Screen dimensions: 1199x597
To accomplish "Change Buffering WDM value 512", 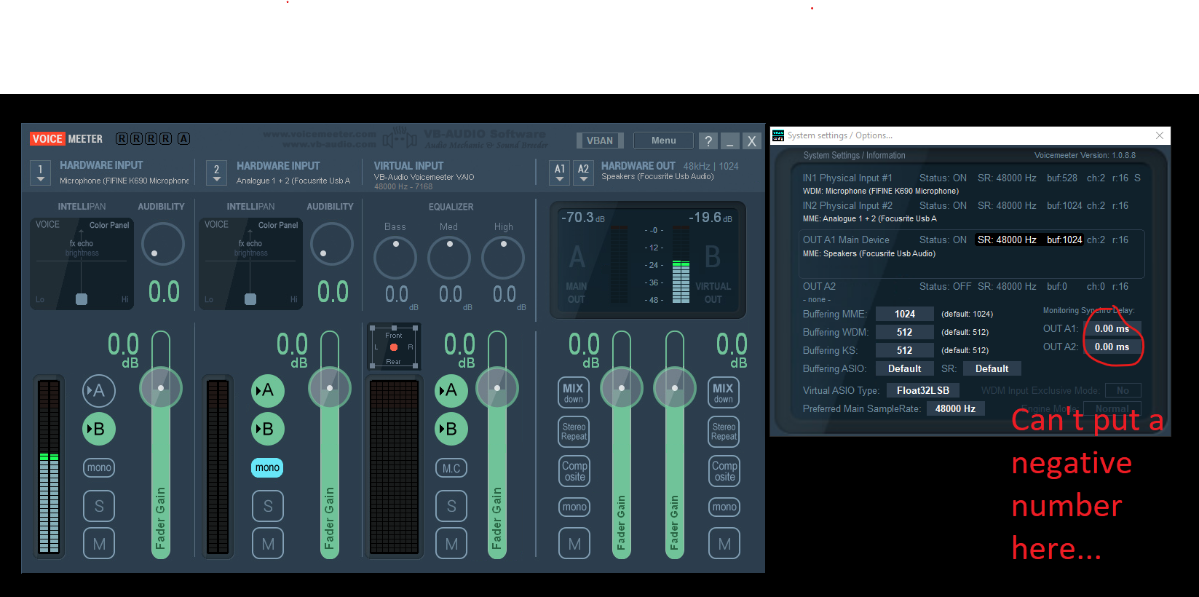I will [905, 332].
